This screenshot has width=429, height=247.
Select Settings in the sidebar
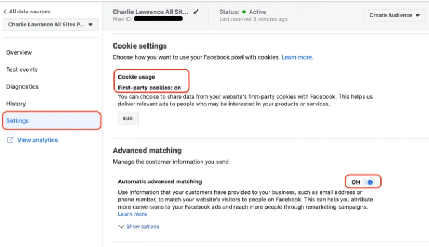18,120
